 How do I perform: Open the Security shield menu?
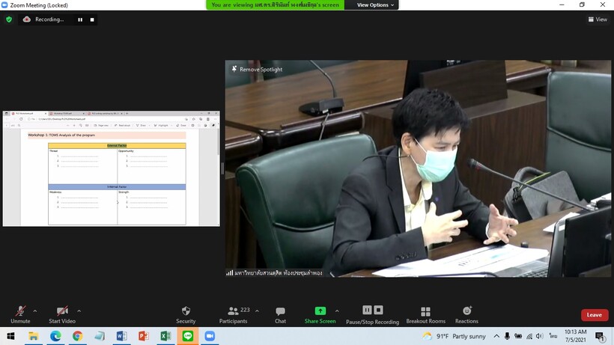tap(186, 314)
